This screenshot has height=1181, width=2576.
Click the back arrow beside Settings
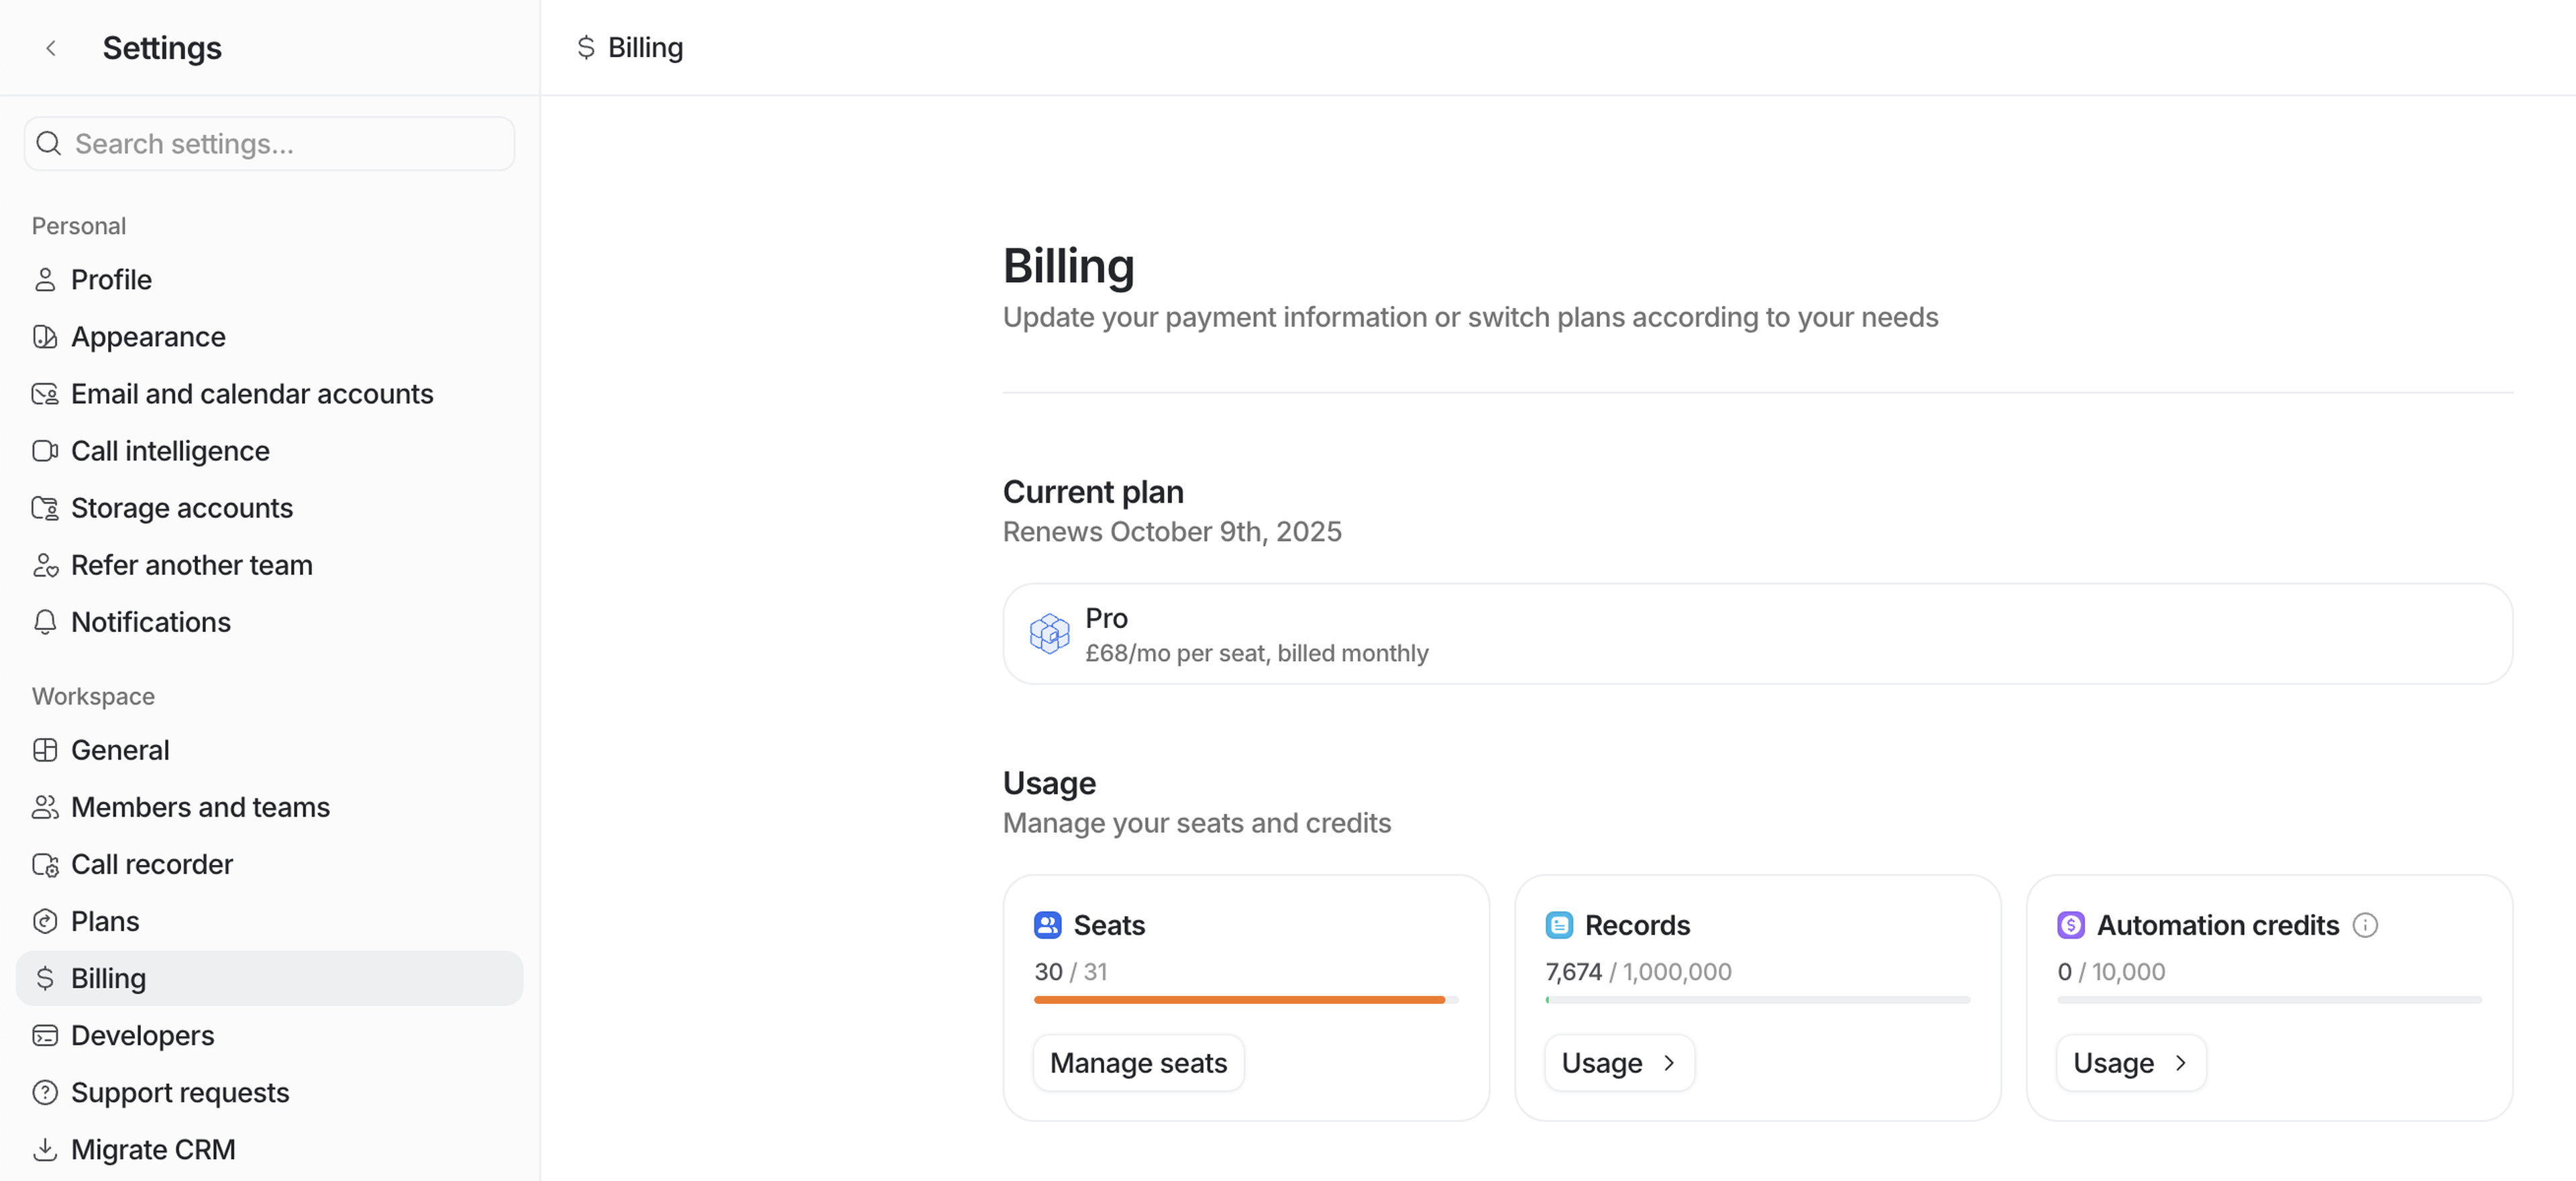pos(51,48)
